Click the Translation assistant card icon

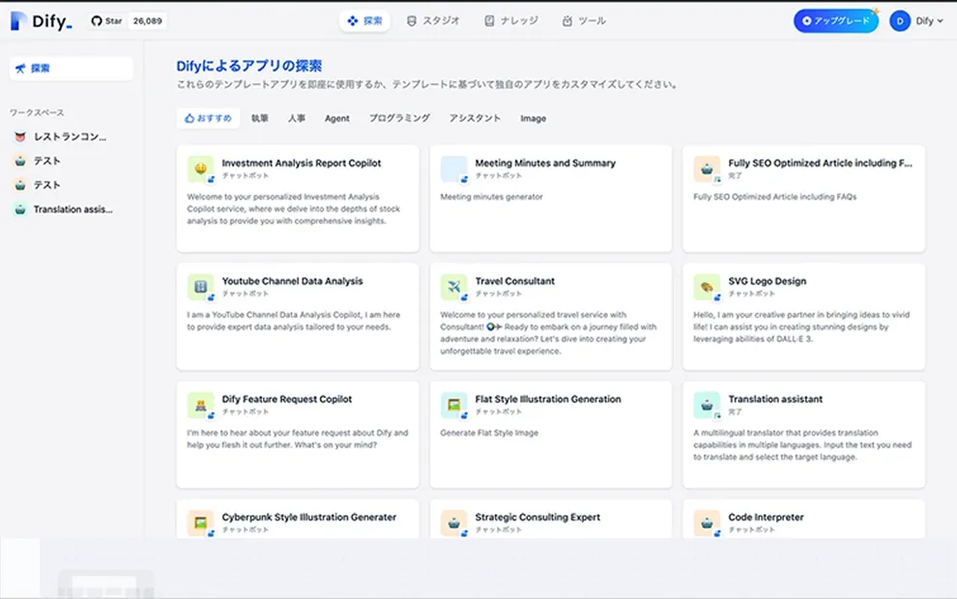point(708,405)
